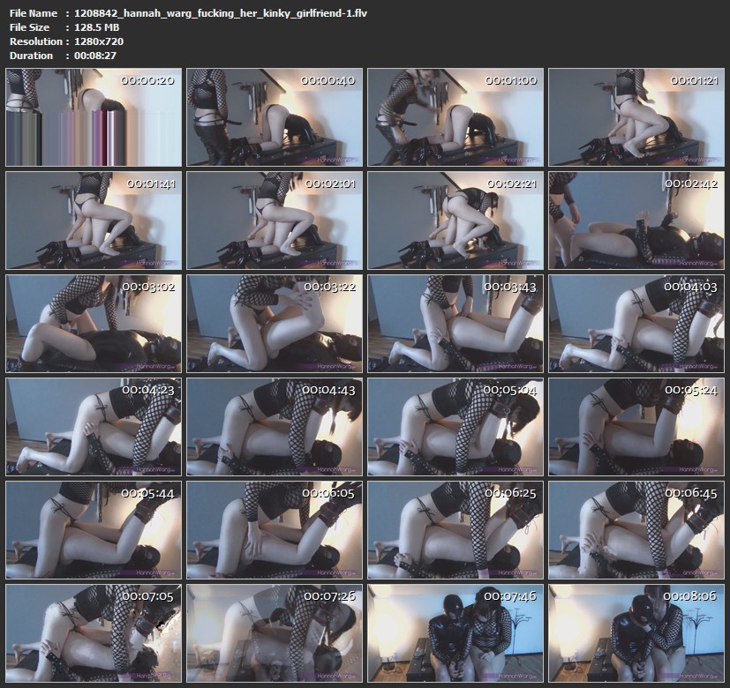Viewport: 730px width, 688px height.
Task: Choose the frame with timestamp 00:01:21
Action: click(636, 116)
